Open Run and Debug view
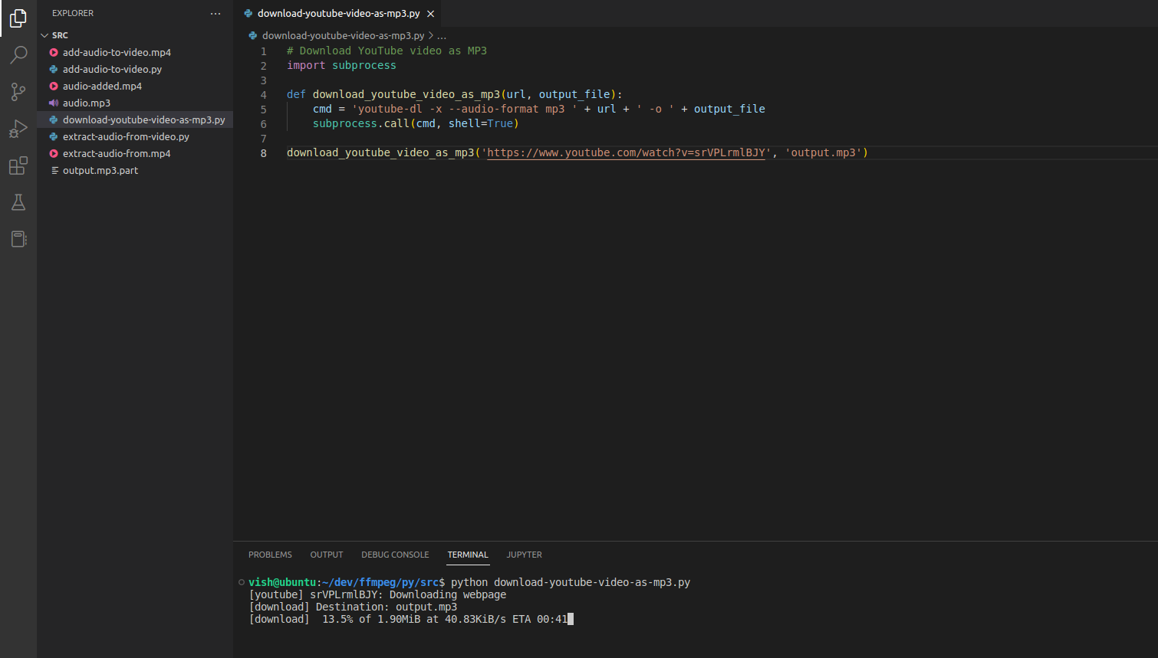The height and width of the screenshot is (658, 1158). pos(18,128)
